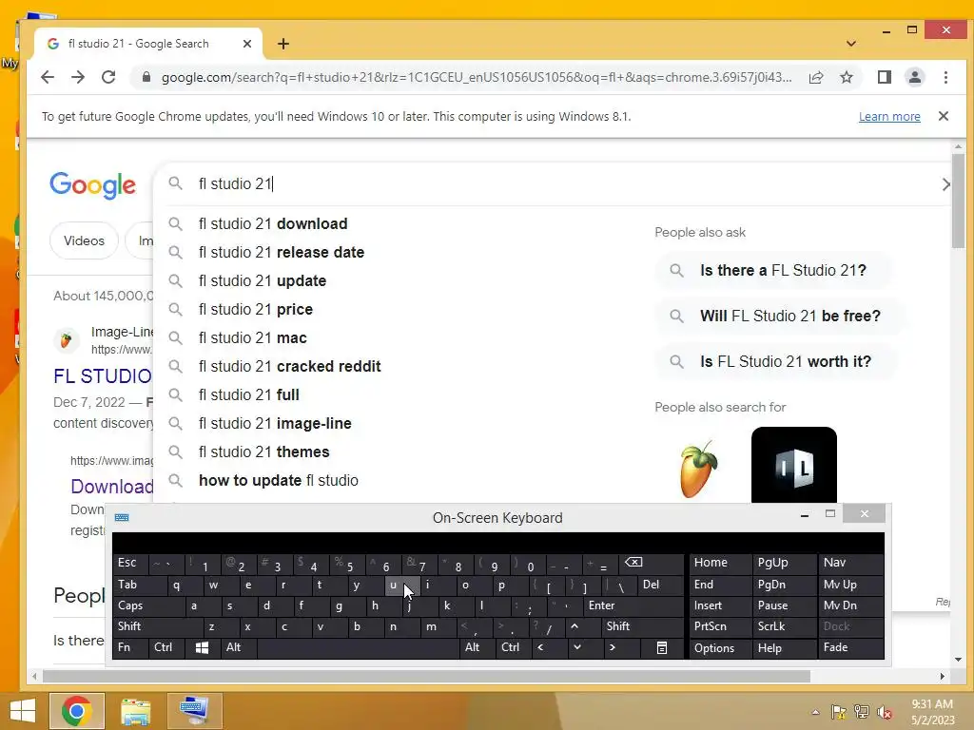
Task: Open the Image-Line IL logo thumbnail
Action: pos(794,466)
